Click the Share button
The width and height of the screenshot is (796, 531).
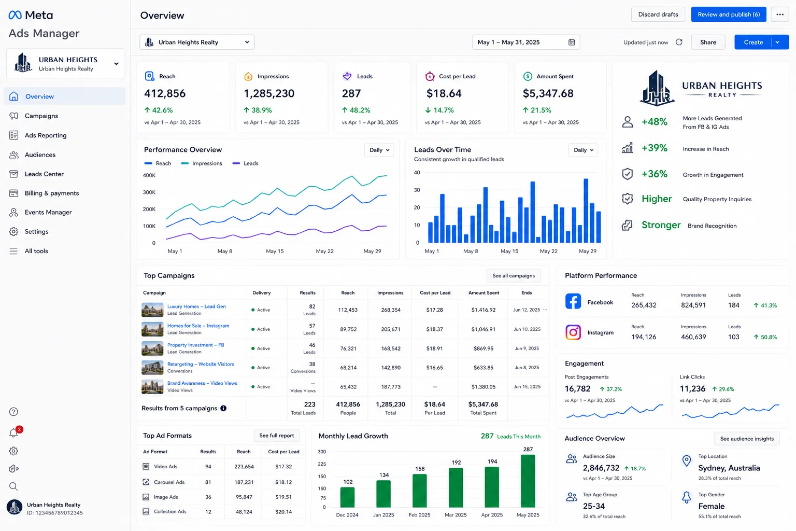click(x=708, y=42)
